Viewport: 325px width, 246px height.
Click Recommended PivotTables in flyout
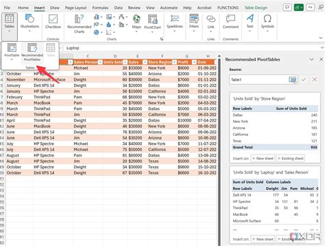32,52
